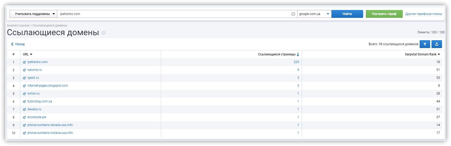Screen dimensions: 451x146
Task: Open ipetrenko.com domain link
Action: (37, 62)
